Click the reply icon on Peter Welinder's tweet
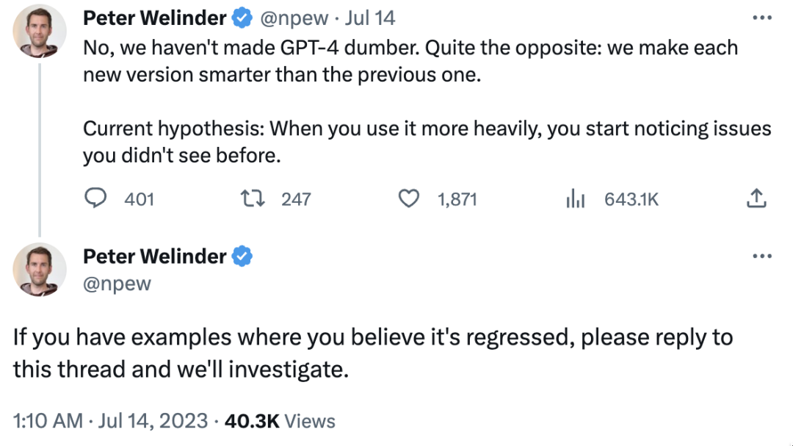Viewport: 793px width, 446px height. tap(95, 198)
